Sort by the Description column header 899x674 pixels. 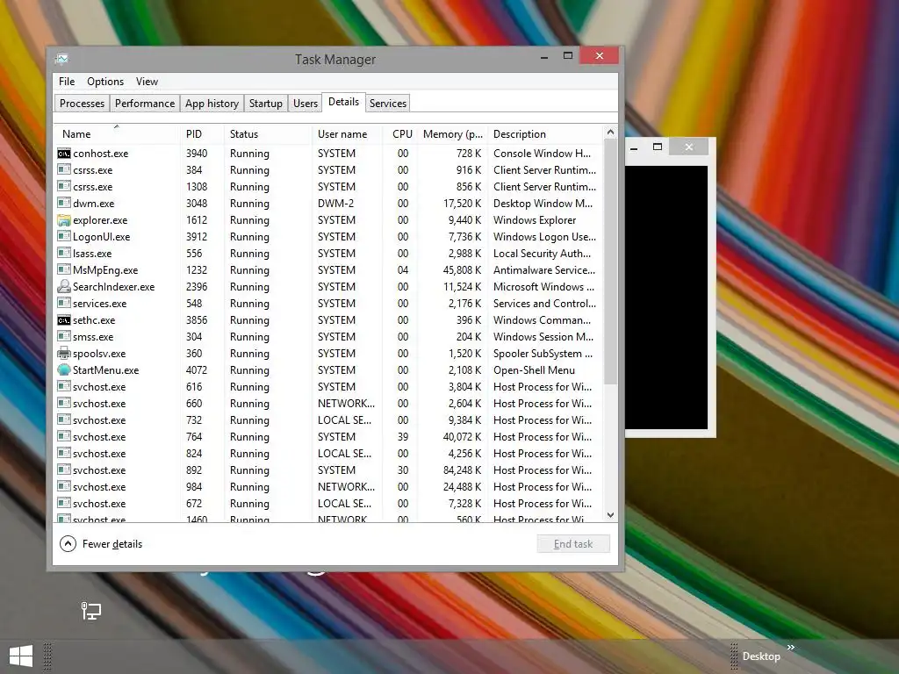[x=546, y=134]
